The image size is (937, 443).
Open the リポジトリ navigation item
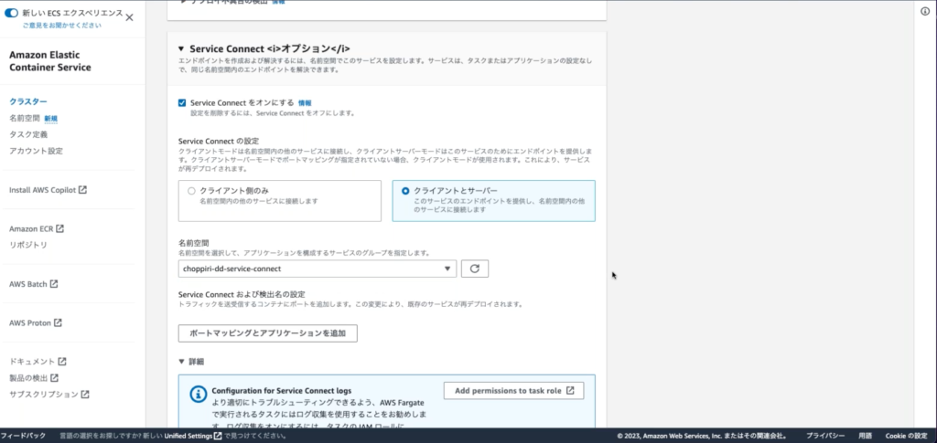(28, 245)
